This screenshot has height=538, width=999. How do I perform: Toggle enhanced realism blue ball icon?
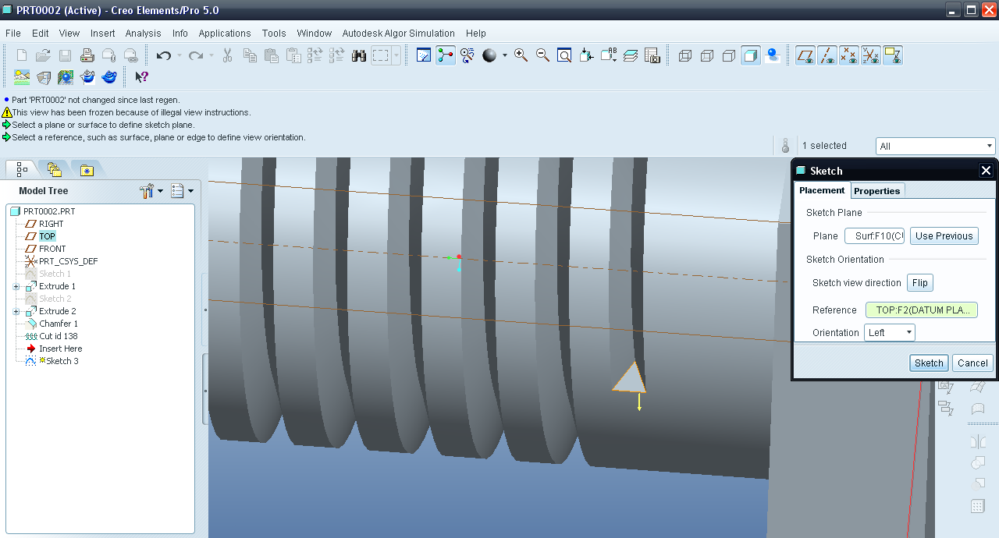[773, 55]
